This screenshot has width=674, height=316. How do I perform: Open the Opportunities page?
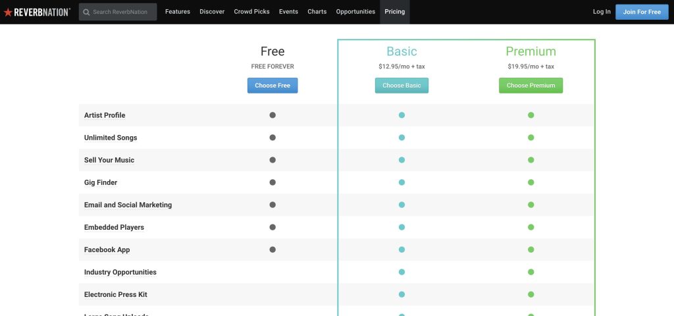[355, 12]
